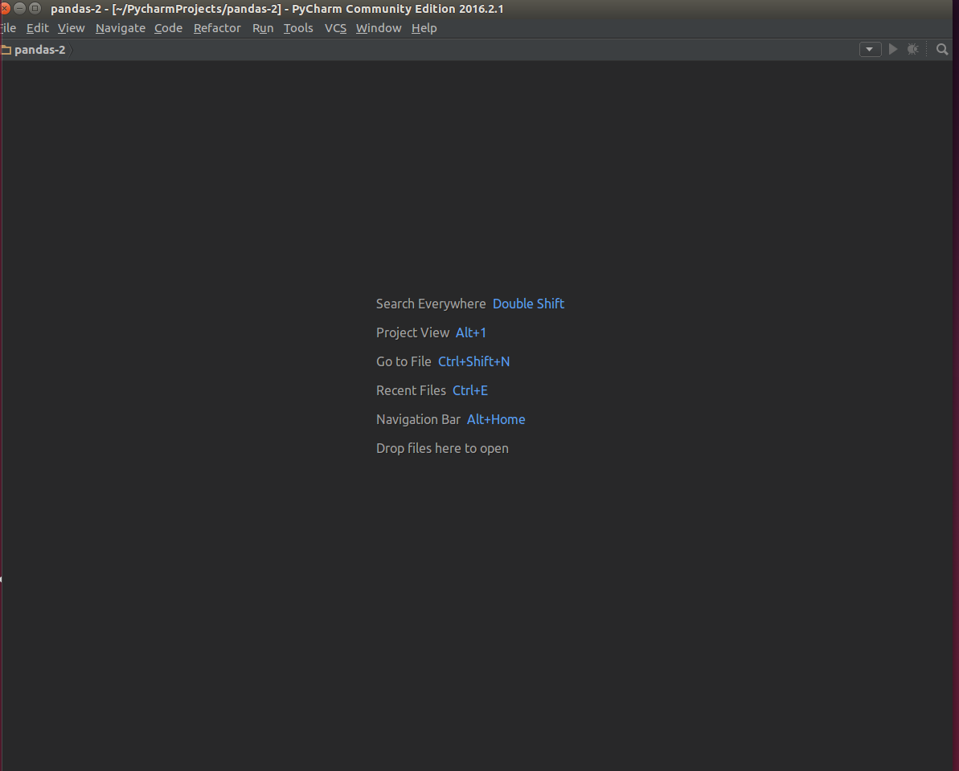Image resolution: width=959 pixels, height=771 pixels.
Task: Click the 'Alt+Home' shortcut text
Action: tap(496, 420)
